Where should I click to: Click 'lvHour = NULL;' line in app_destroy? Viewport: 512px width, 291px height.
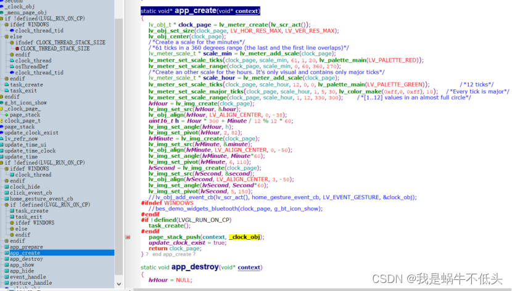[x=170, y=280]
